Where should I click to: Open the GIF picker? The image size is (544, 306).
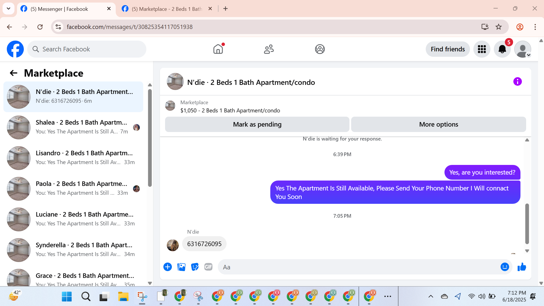coord(208,267)
